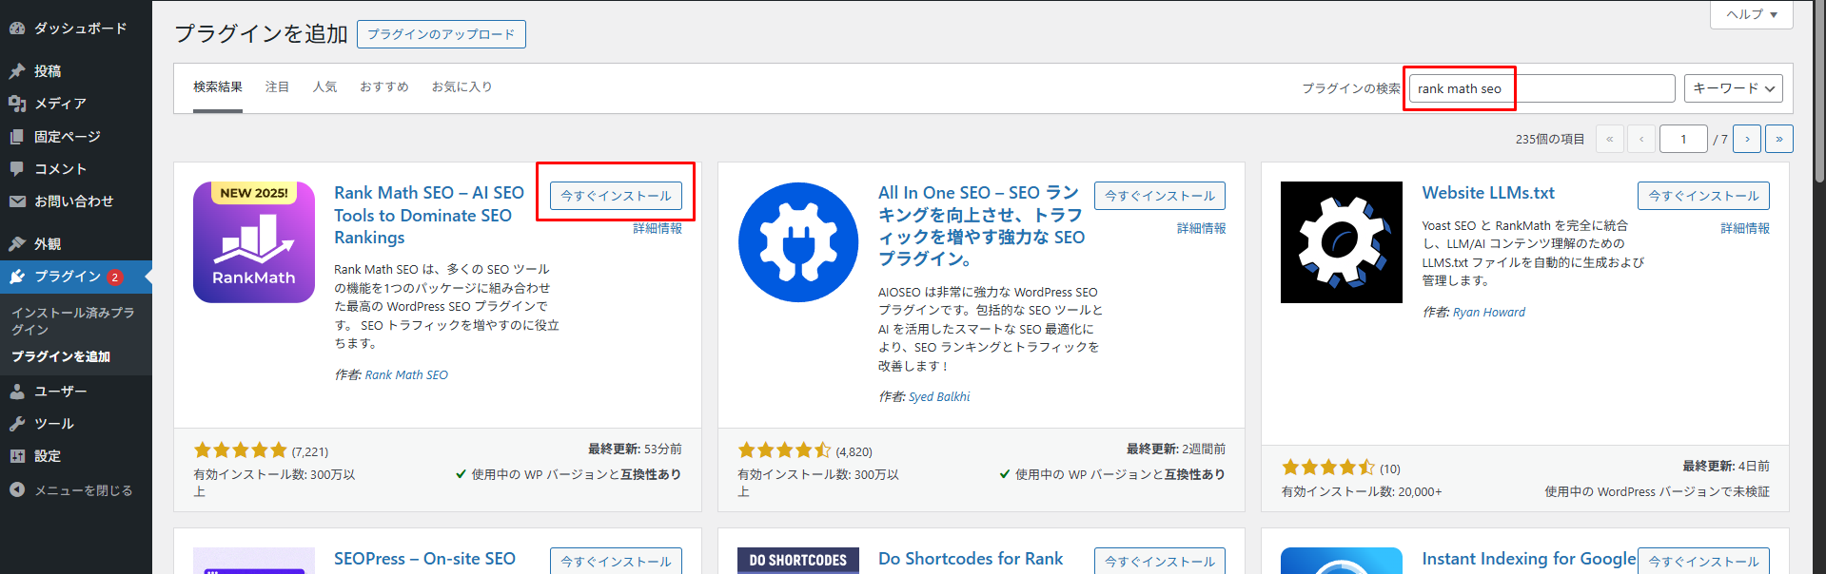Open 詳細情報 link for Rank Math SEO
The width and height of the screenshot is (1826, 574).
point(658,228)
